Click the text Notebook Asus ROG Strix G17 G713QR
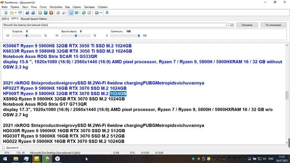 click(45, 104)
